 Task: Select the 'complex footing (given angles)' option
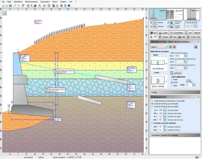coord(152,107)
